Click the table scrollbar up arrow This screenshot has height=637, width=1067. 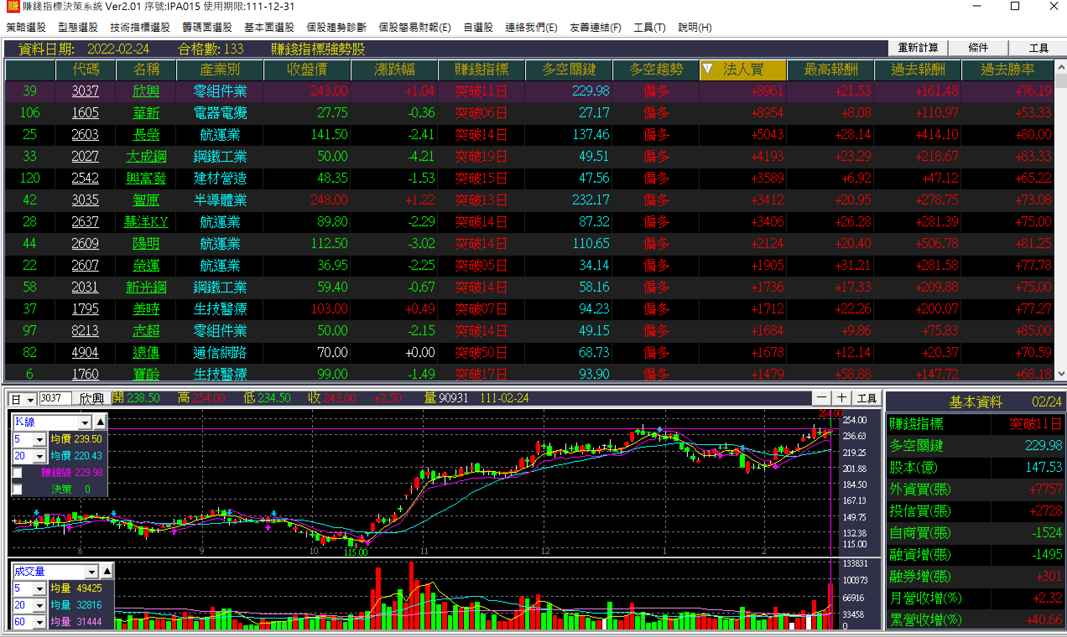click(1061, 67)
